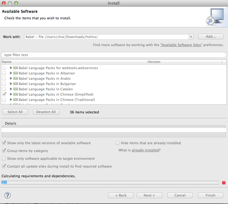The height and width of the screenshot is (204, 228).
Task: Expand the Albanian language packs node
Action: click(x=11, y=73)
